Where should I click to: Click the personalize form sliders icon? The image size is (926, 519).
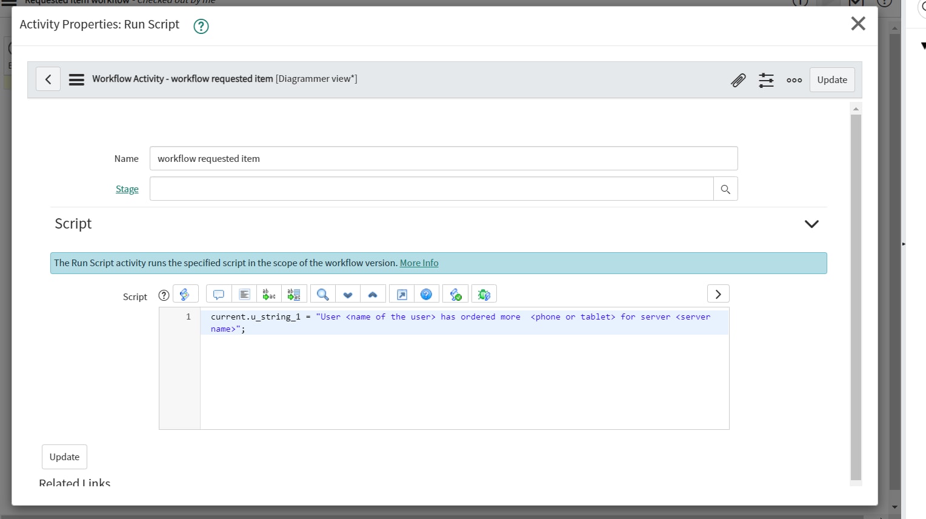click(766, 79)
